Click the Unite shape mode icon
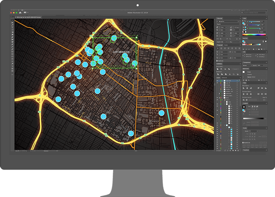Screen dimensions: 275x197 pyautogui.click(x=217, y=69)
